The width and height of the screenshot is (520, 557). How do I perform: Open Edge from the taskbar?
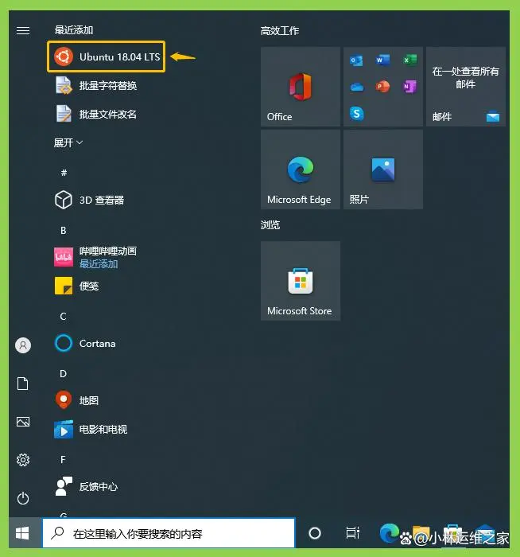click(389, 533)
